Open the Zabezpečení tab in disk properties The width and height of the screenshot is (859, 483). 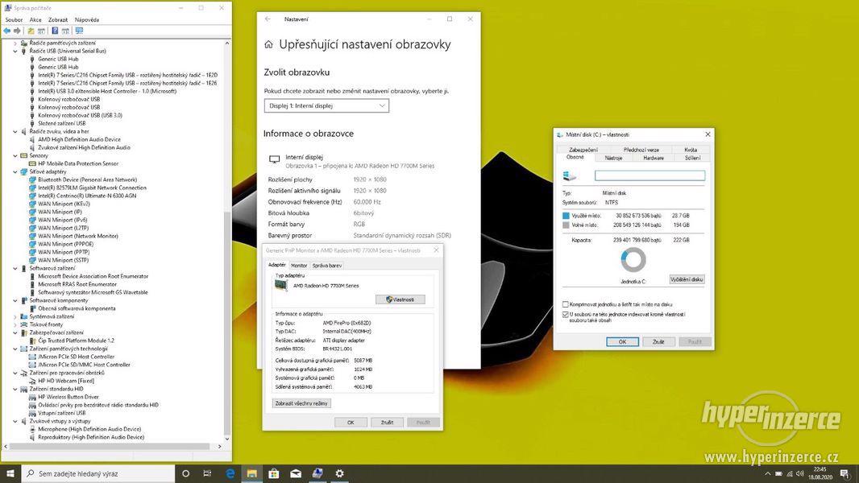tap(583, 150)
